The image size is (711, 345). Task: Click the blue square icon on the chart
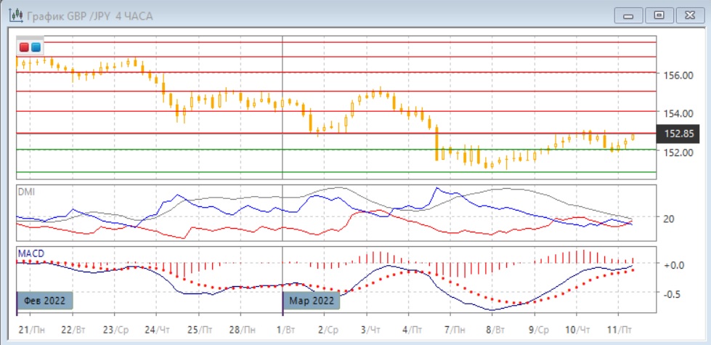click(x=36, y=47)
